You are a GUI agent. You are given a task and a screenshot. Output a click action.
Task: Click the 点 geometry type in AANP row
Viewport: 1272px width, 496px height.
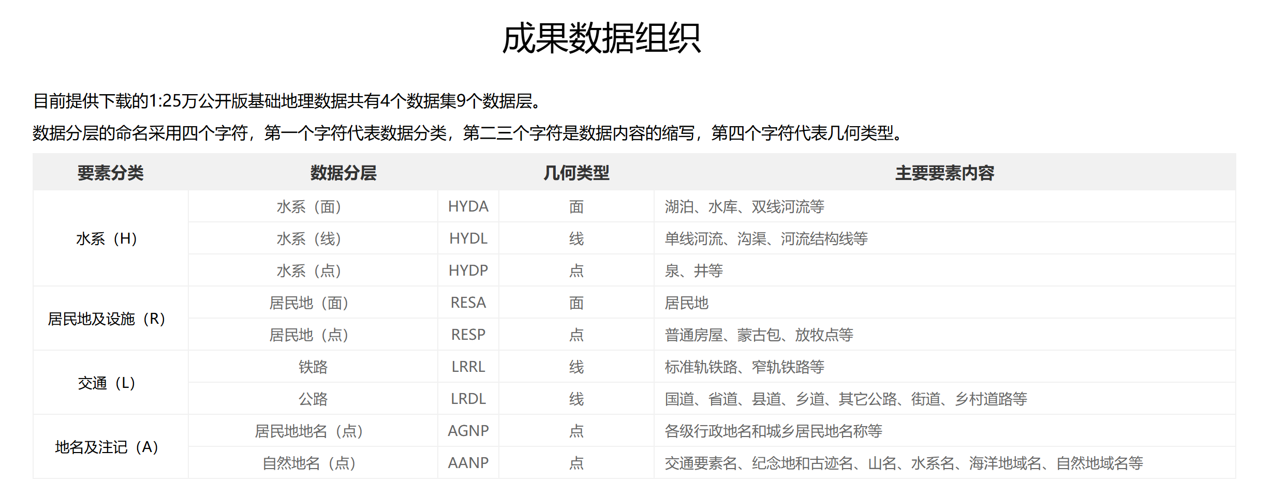576,463
